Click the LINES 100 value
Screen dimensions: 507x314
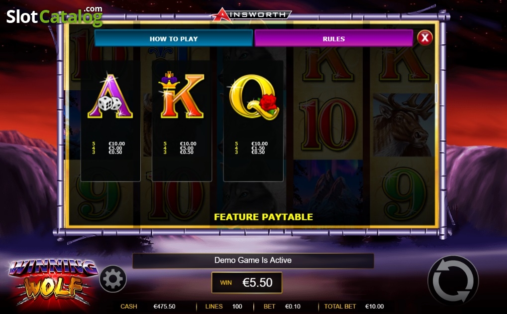pos(237,306)
